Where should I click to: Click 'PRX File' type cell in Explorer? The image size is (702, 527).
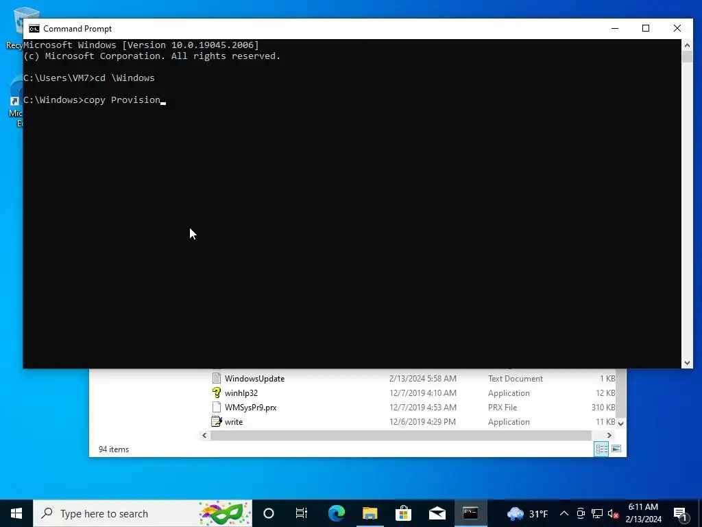[503, 408]
